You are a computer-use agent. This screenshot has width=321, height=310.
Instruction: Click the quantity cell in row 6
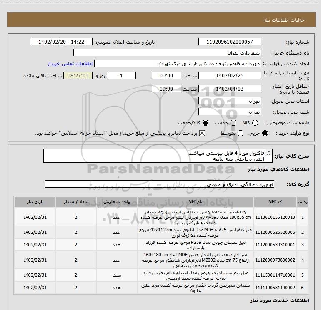pyautogui.click(x=76, y=288)
